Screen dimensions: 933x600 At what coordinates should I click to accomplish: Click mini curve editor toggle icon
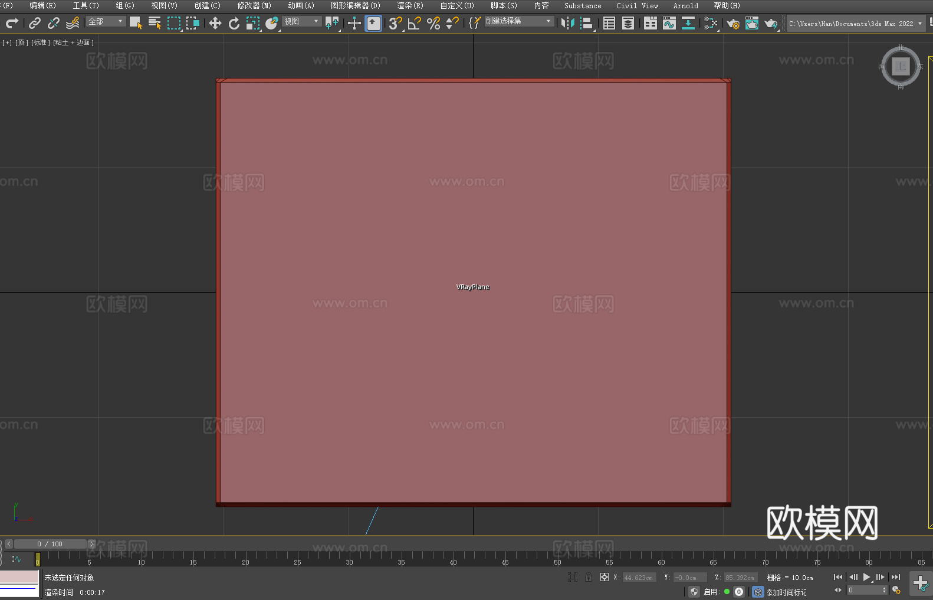click(x=17, y=559)
